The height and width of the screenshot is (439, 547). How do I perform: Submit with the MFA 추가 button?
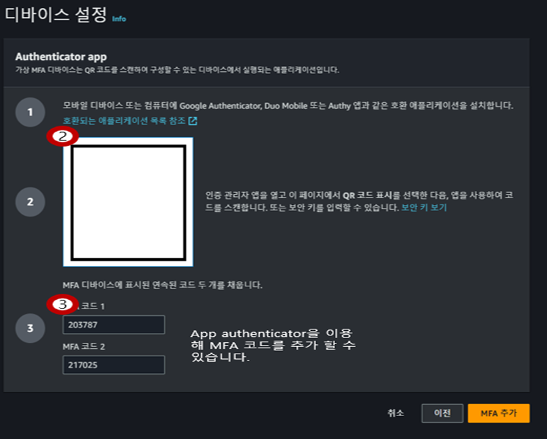[499, 413]
